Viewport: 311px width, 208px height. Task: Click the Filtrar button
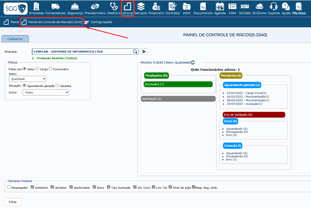[13, 202]
